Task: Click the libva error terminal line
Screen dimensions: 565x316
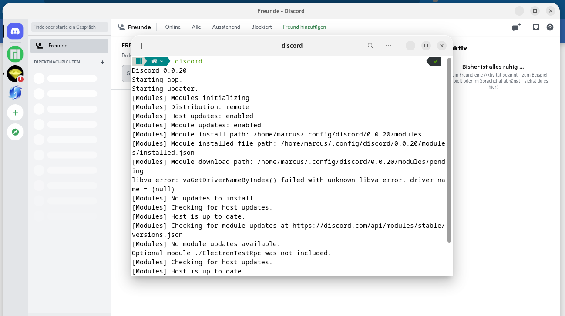Action: point(288,184)
